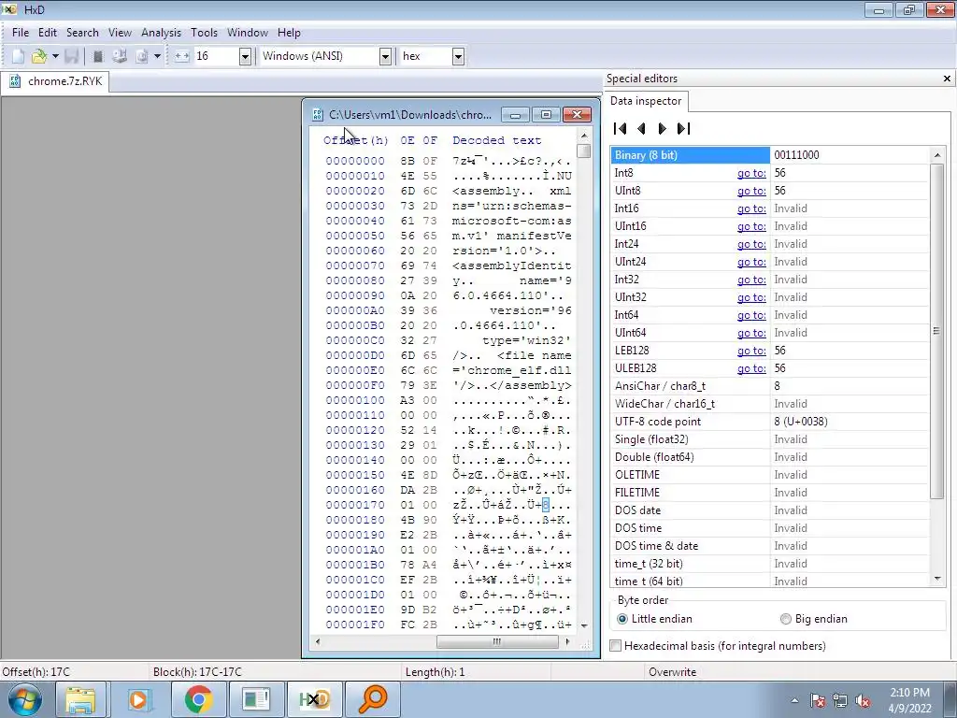Screen dimensions: 957x718
Task: Click the Open disk icon in toolbar
Action: [x=120, y=56]
